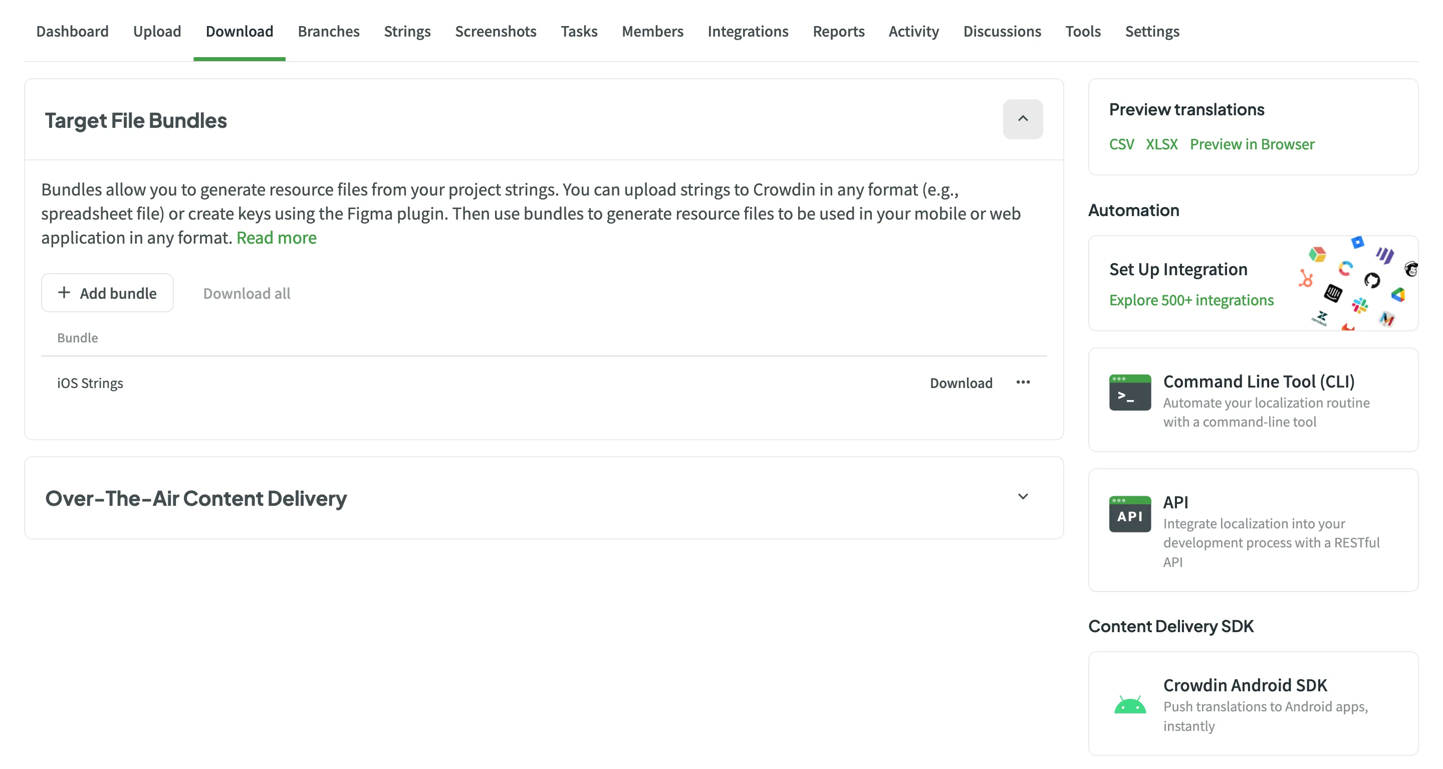Click the HubSpot logo in integrations
The width and height of the screenshot is (1443, 769).
1306,278
